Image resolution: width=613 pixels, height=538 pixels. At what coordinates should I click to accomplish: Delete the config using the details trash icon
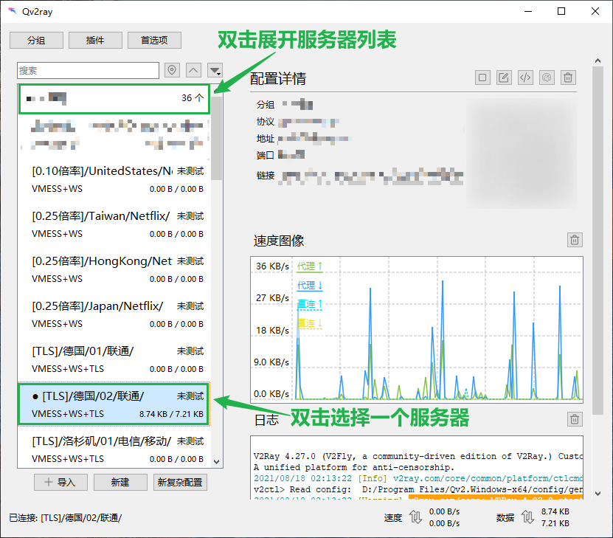(x=568, y=77)
